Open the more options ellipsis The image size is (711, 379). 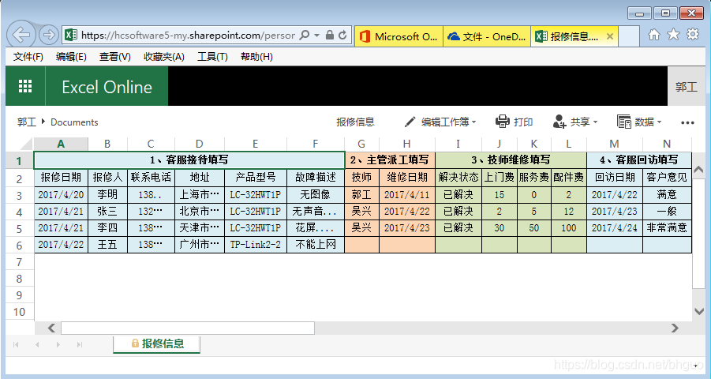687,122
